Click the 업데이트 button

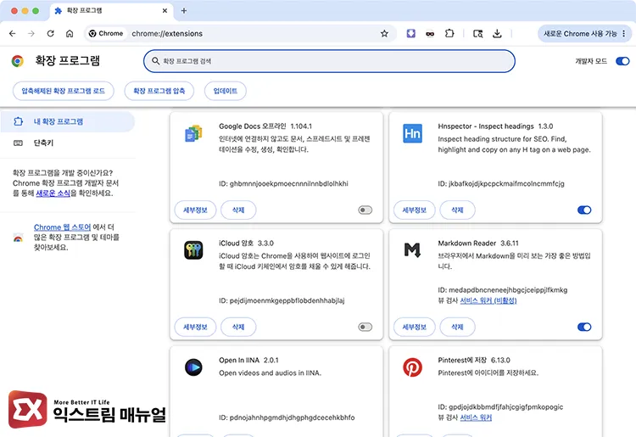point(225,91)
